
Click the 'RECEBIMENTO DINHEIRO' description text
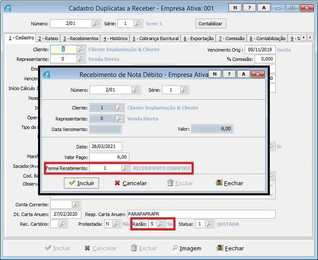click(x=162, y=168)
